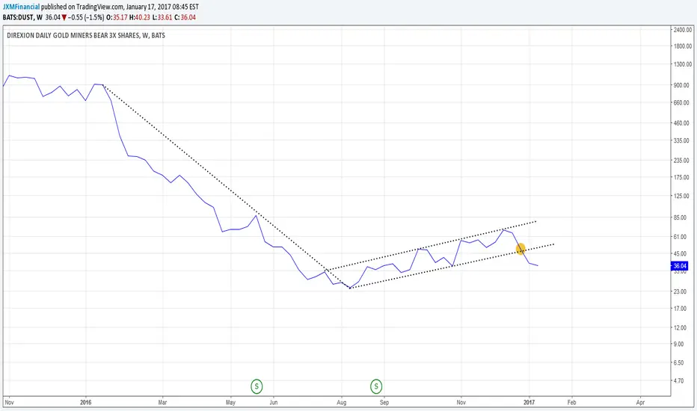Click the O:35.17 open value

pyautogui.click(x=117, y=17)
